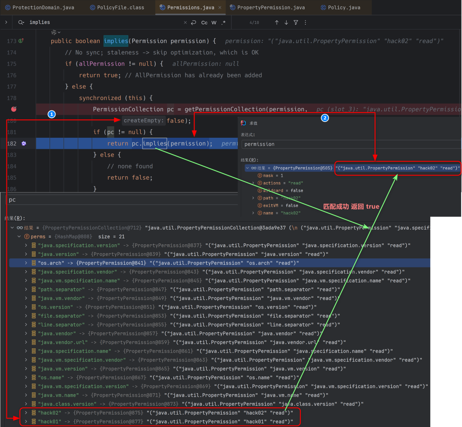Select the "java.vm.specification.vendor" entry row
The width and height of the screenshot is (462, 427).
pos(220,360)
